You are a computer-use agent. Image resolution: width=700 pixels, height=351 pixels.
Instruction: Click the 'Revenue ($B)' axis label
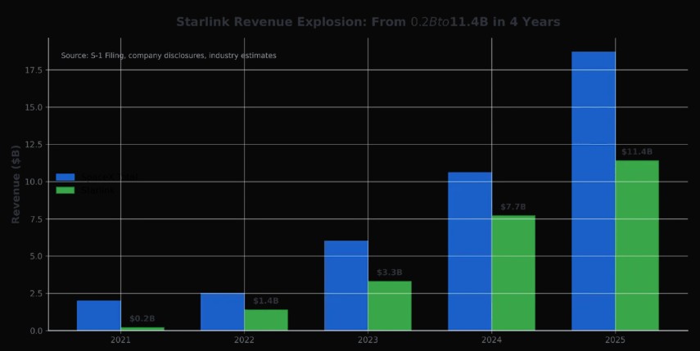16,184
